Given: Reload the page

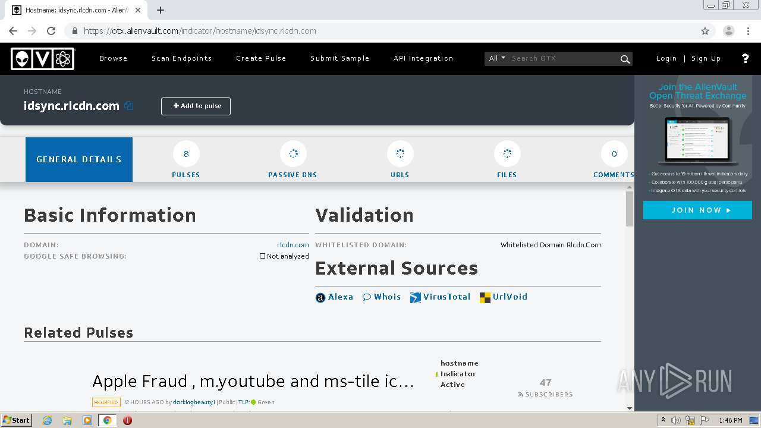Looking at the screenshot, I should click(51, 31).
